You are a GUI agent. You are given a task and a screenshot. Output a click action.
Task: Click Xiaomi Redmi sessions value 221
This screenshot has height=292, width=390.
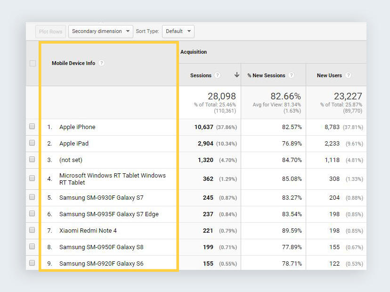pos(208,231)
